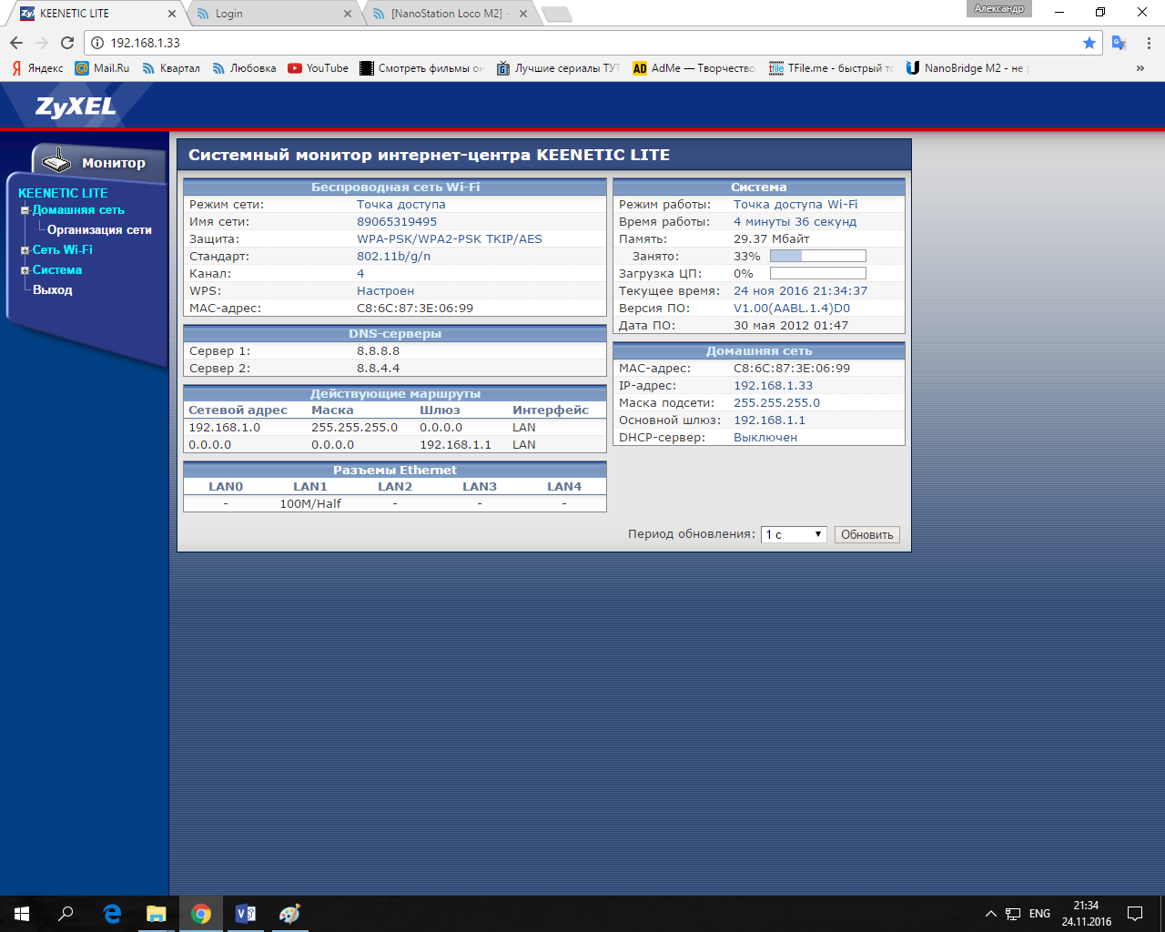The height and width of the screenshot is (932, 1165).
Task: Open Организация сети page
Action: pyautogui.click(x=99, y=230)
